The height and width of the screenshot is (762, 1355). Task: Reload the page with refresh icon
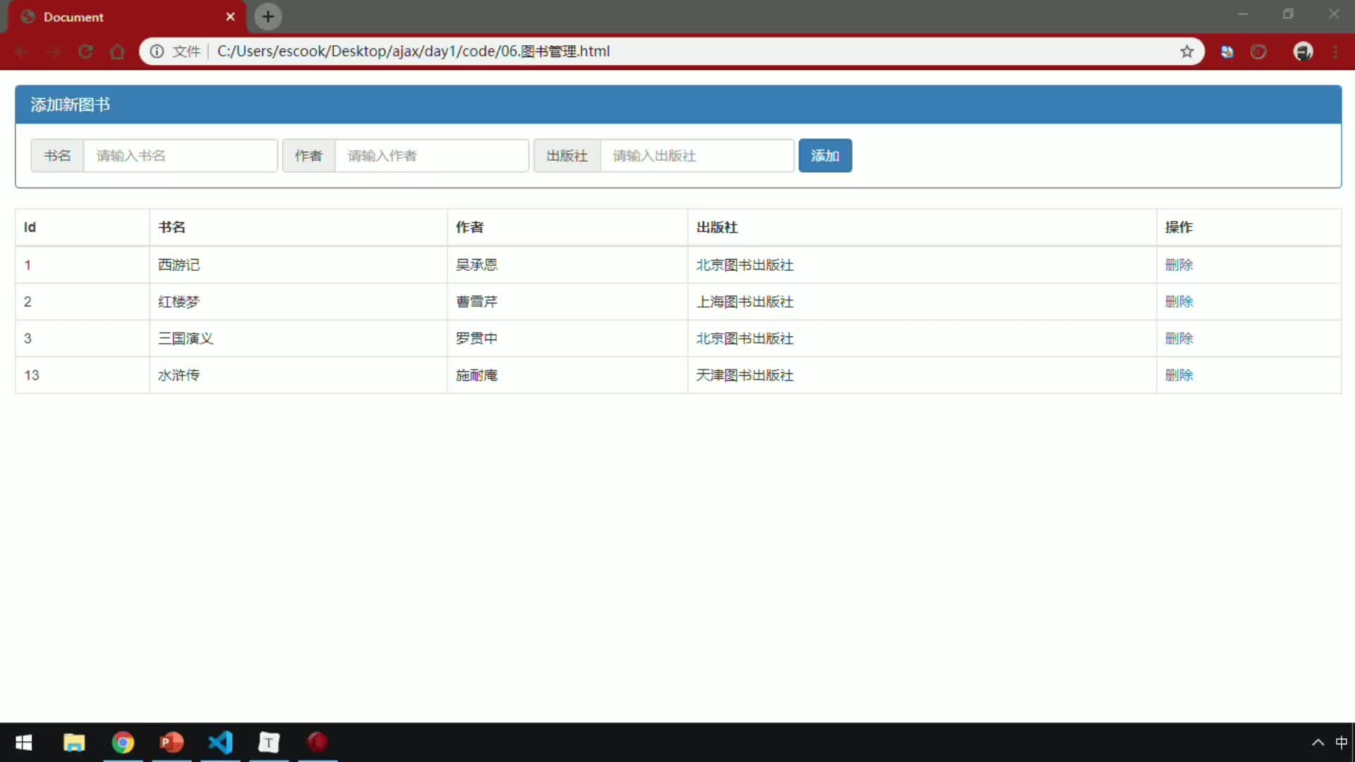click(x=86, y=52)
